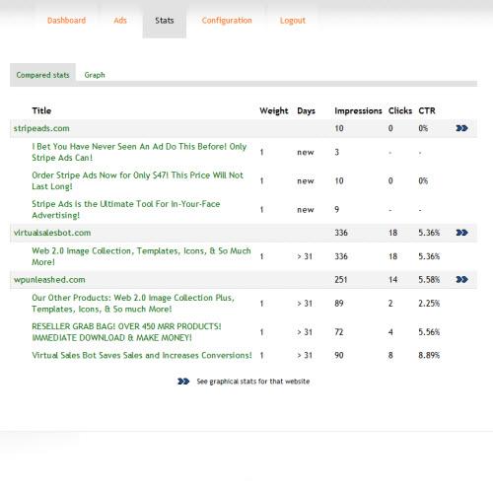Viewport: 493px width, 488px height.
Task: Open 'Order Stripe Ads Now' ad link
Action: point(137,180)
